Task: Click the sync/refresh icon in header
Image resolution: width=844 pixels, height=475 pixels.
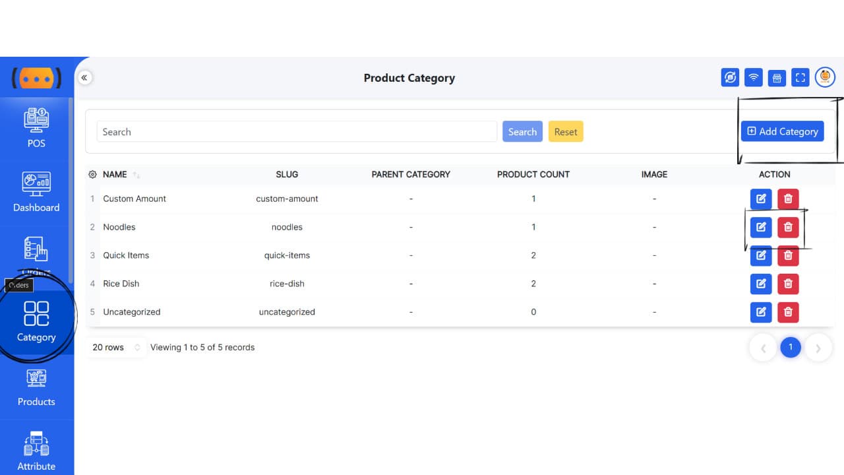Action: (x=730, y=78)
